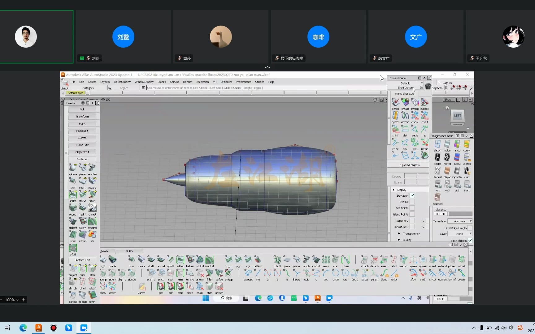Select the offset tool on shelf
This screenshot has width=535, height=334.
click(462, 260)
